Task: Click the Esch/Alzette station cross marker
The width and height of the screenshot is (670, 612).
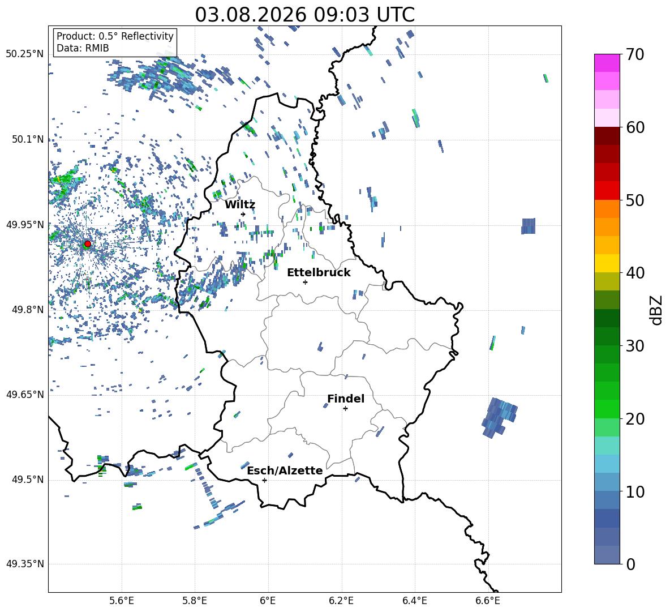Action: click(264, 480)
